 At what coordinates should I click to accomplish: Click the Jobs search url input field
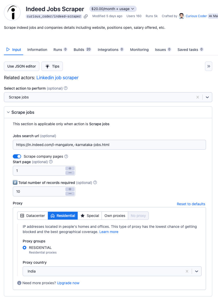tap(109, 145)
